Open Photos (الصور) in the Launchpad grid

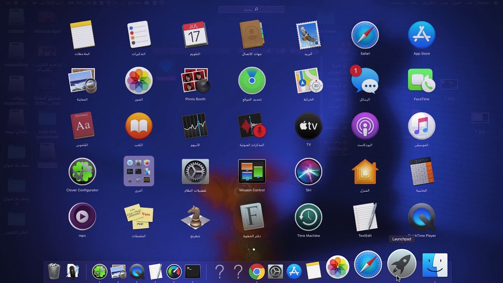click(139, 81)
